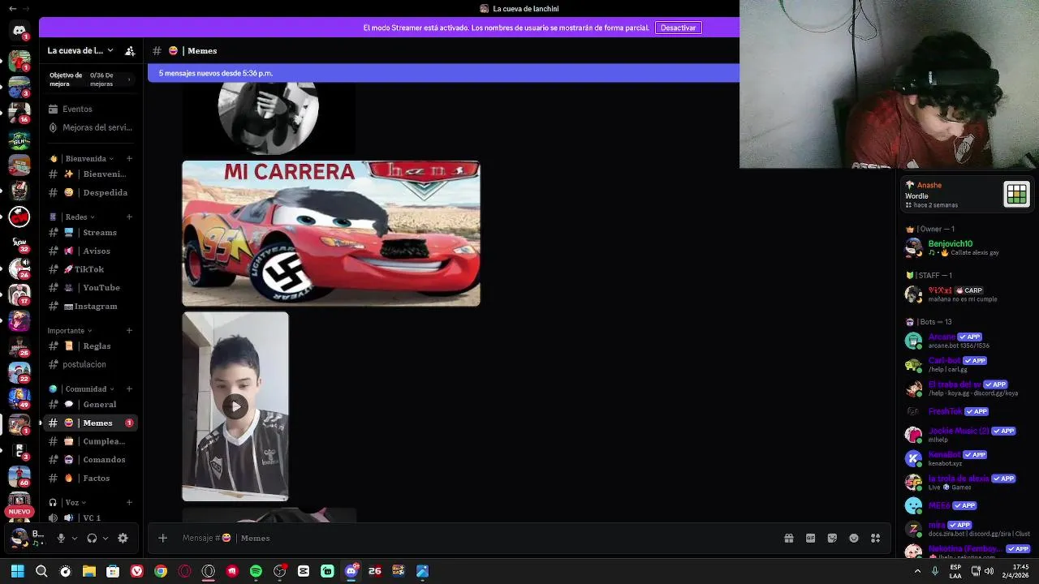Open the TikTok channel
Image resolution: width=1039 pixels, height=584 pixels.
(x=91, y=269)
